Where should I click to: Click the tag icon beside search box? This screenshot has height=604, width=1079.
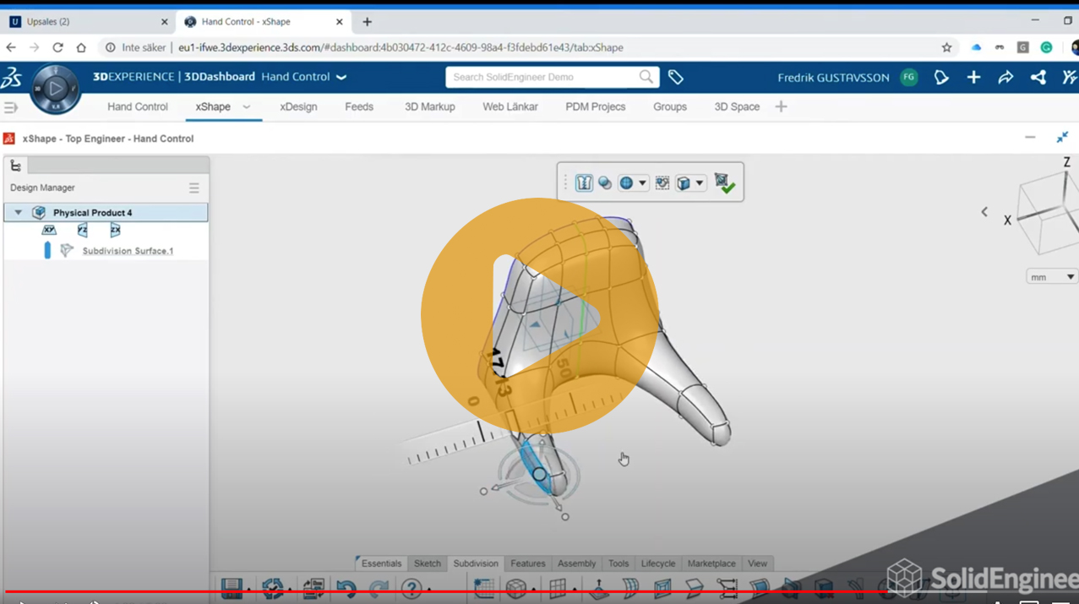click(675, 78)
